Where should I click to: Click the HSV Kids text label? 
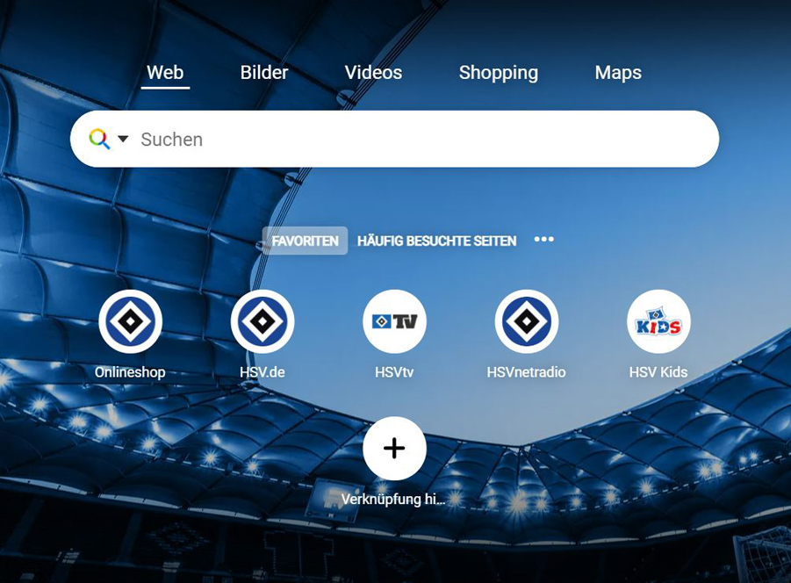tap(658, 372)
